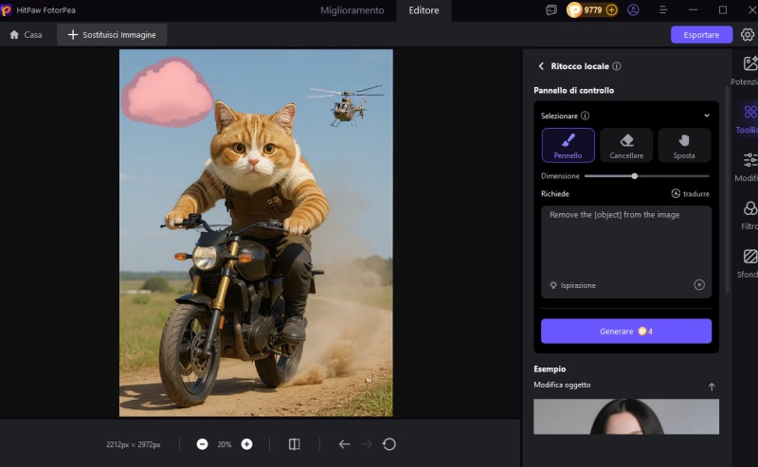Click Sostituisci Immagine button
This screenshot has width=758, height=467.
click(x=112, y=35)
